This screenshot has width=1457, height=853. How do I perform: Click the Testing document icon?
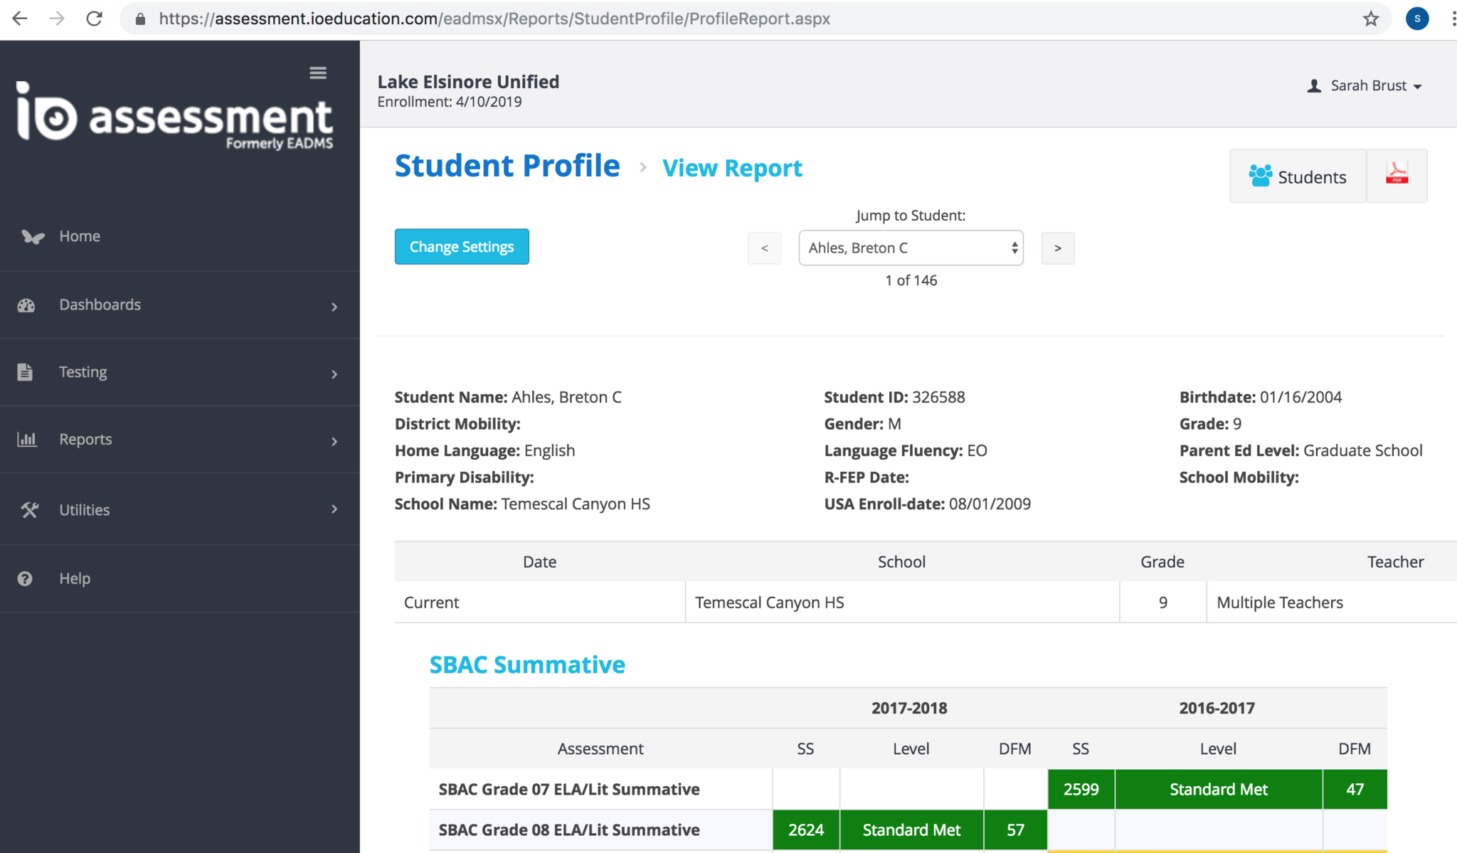point(25,372)
